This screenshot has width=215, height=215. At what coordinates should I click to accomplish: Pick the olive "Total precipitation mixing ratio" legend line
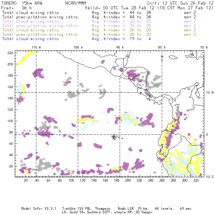(x=40, y=34)
